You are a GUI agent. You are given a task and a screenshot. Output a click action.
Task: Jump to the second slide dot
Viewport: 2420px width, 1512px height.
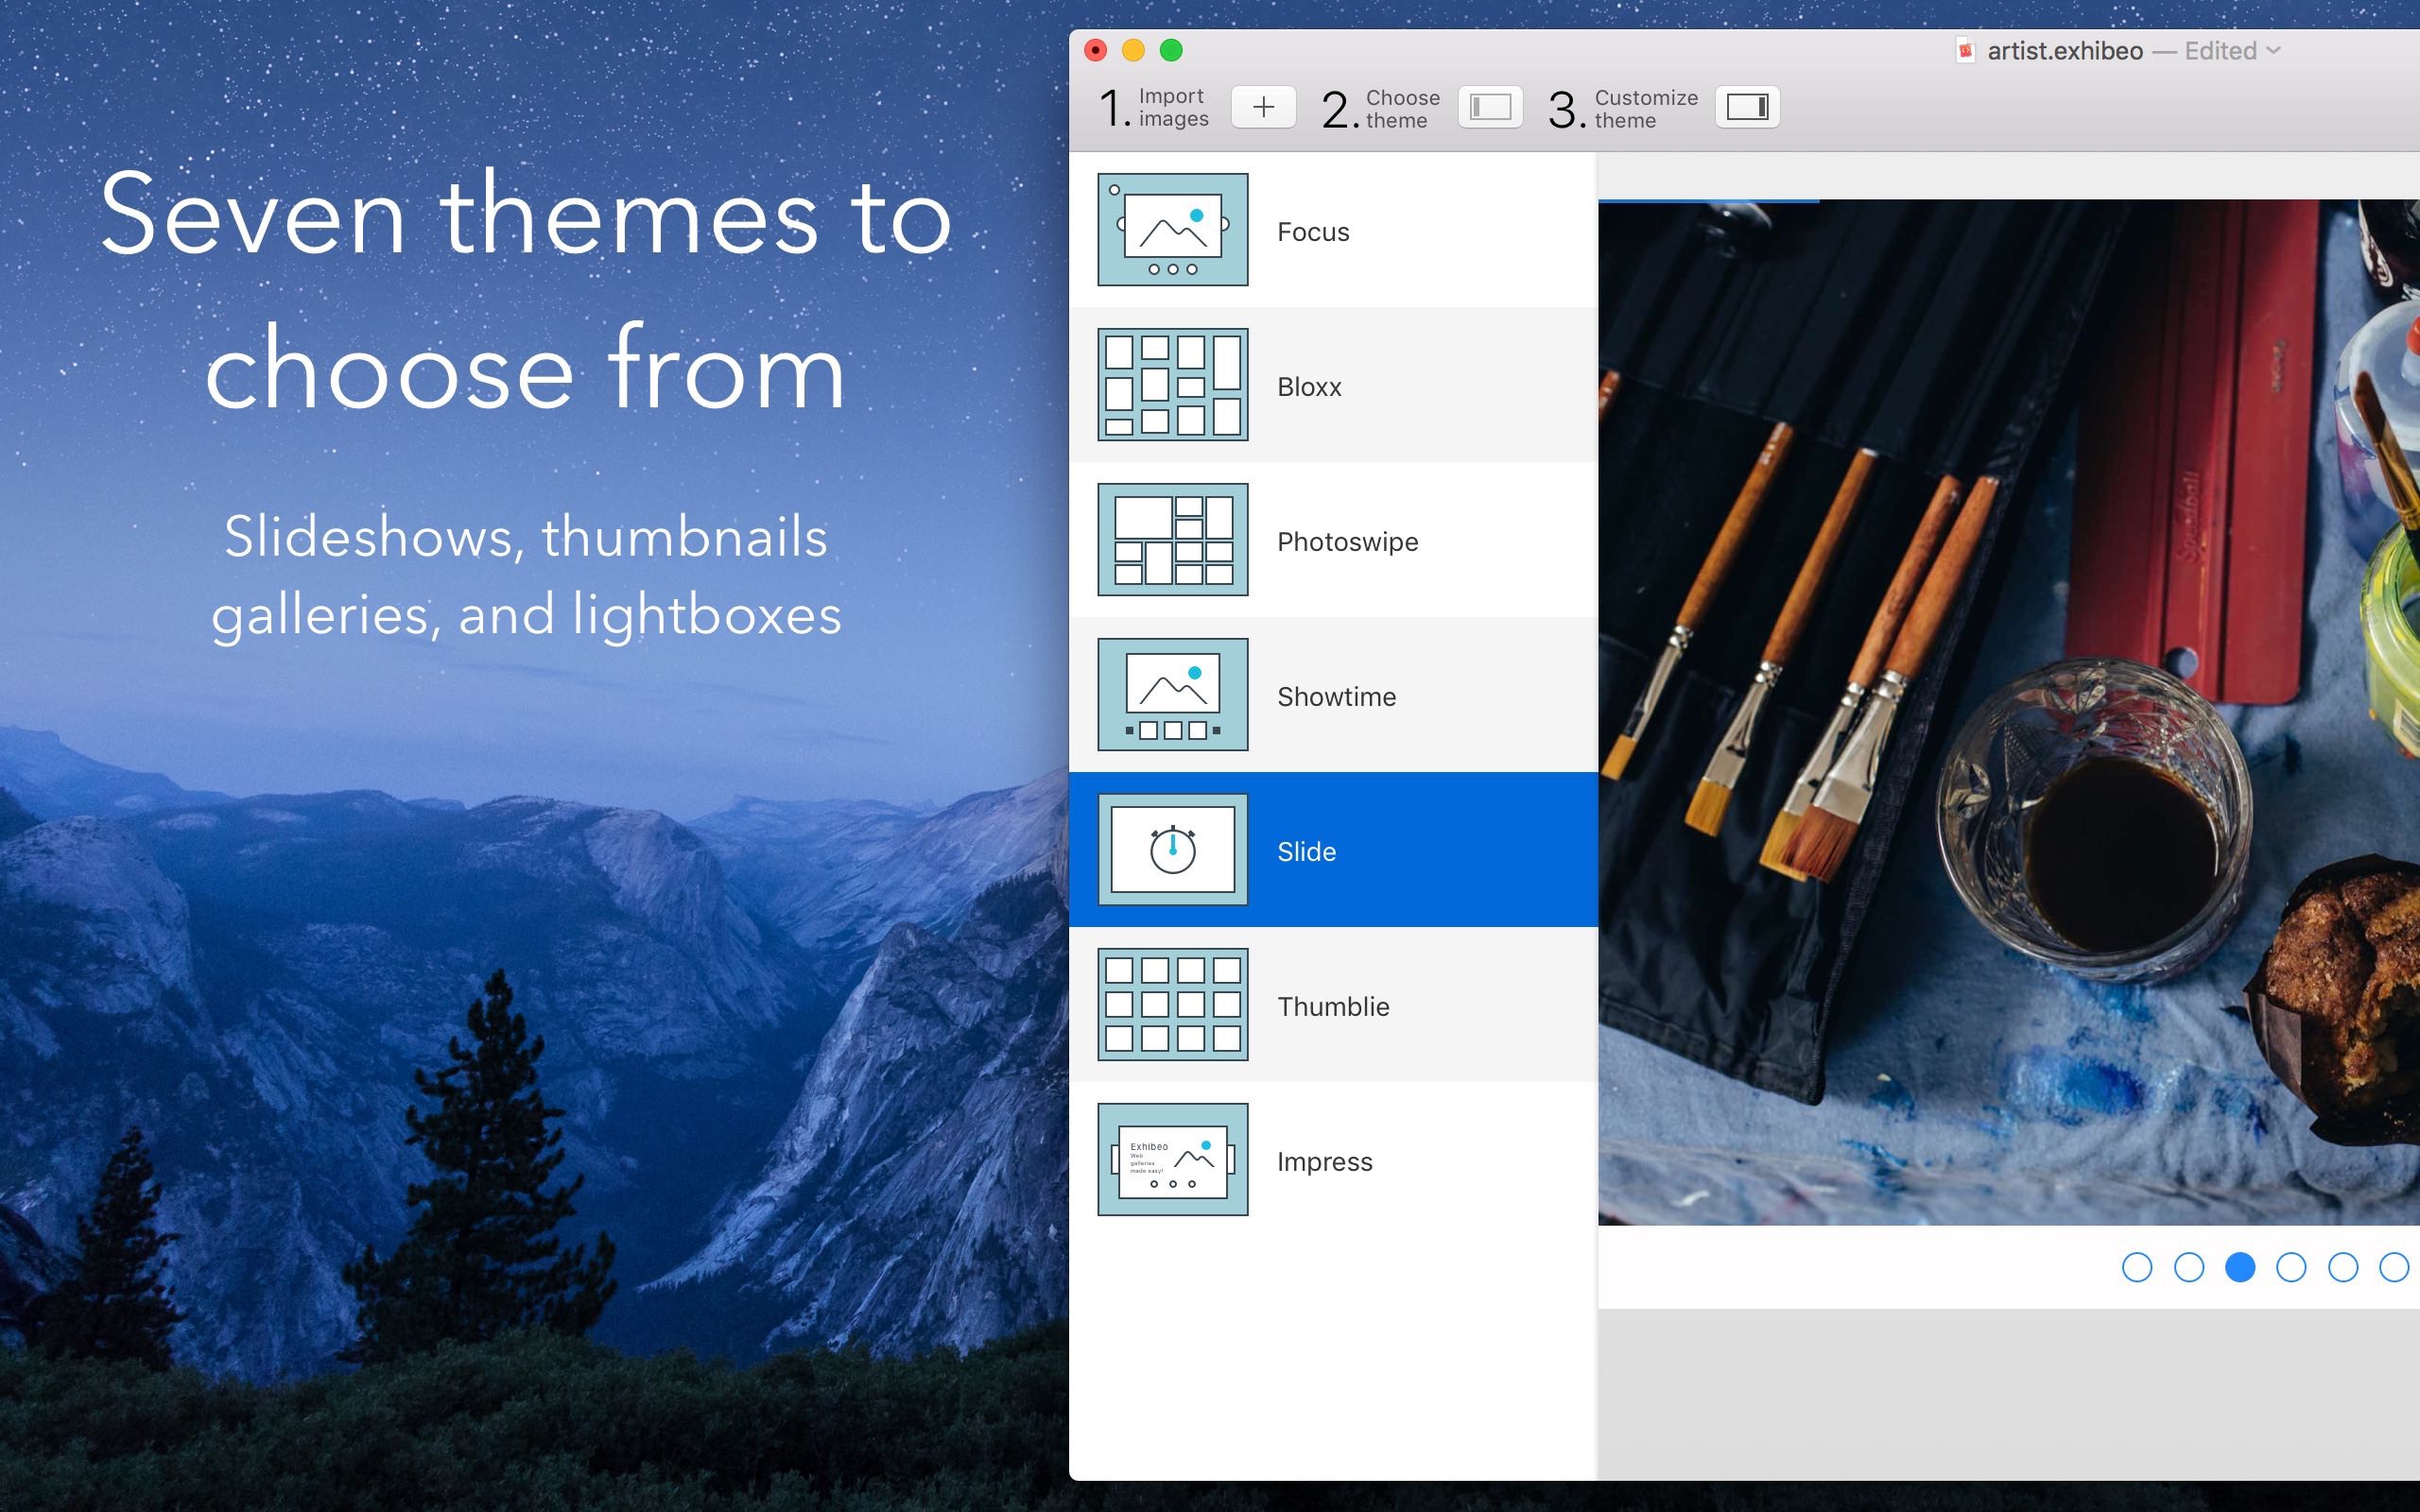[x=2189, y=1267]
